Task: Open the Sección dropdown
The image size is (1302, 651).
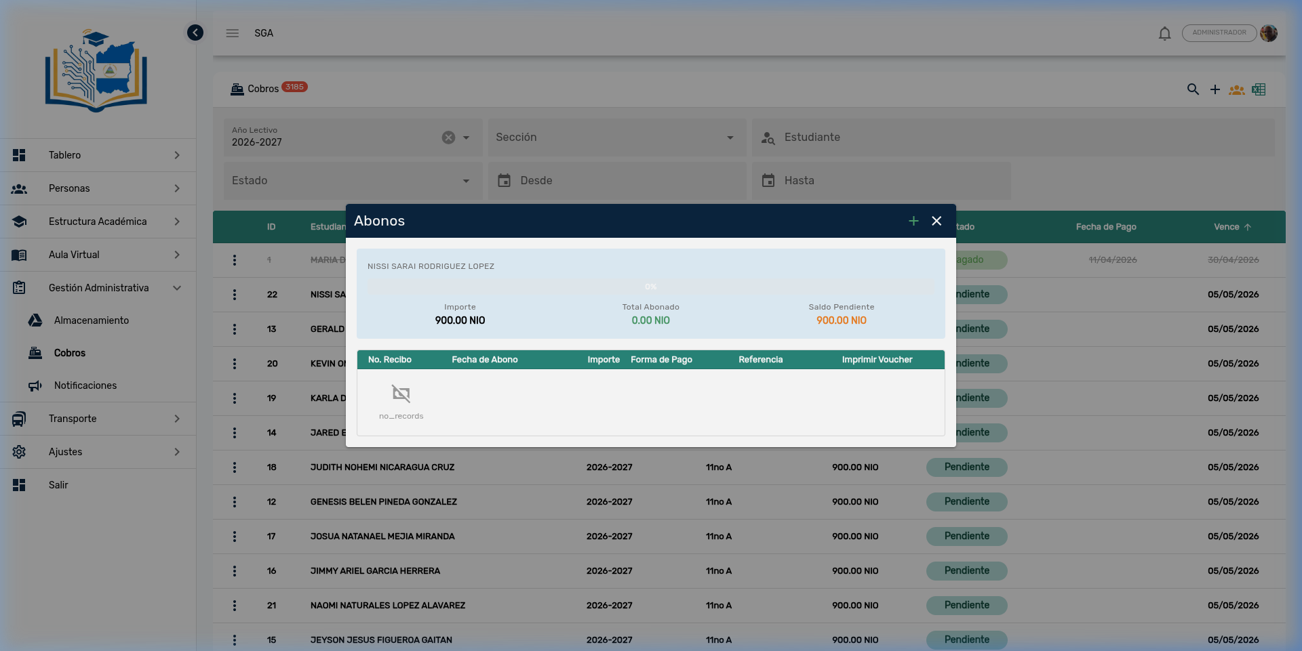Action: point(616,138)
